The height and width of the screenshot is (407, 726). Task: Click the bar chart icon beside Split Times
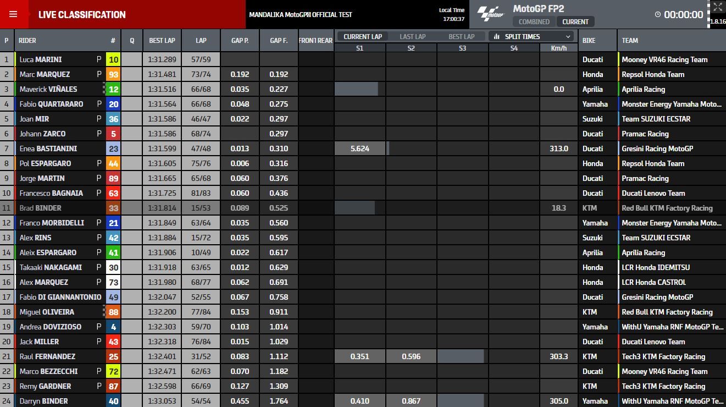click(497, 37)
